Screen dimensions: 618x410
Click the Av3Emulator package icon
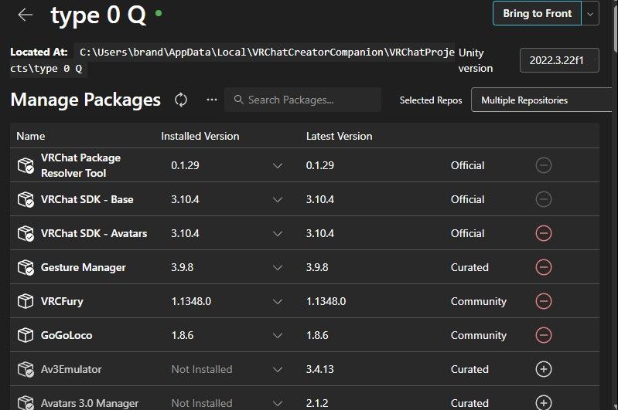[26, 369]
